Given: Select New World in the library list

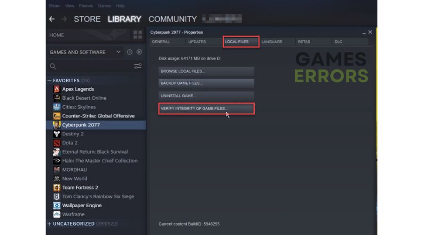Looking at the screenshot, I should point(74,179).
